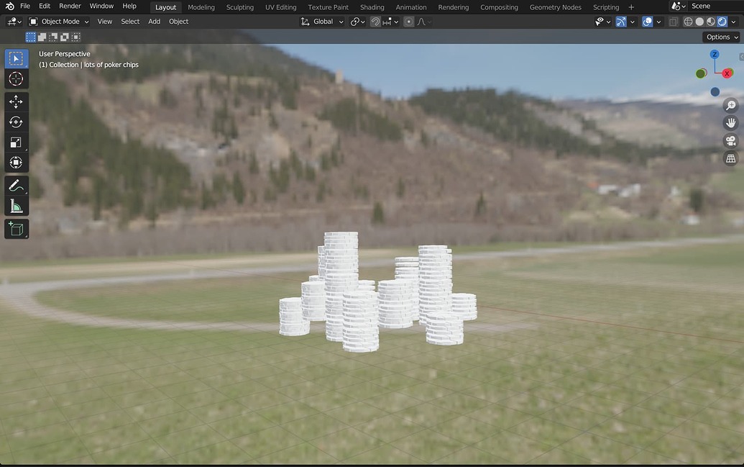Open the pivot point dropdown

pyautogui.click(x=357, y=22)
